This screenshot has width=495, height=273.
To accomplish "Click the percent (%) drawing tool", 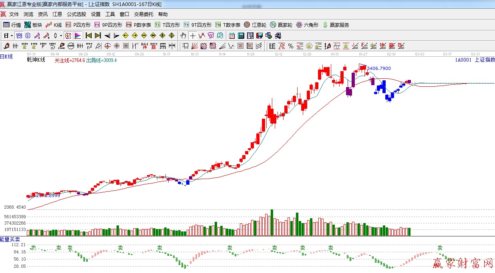I will 290,46.
